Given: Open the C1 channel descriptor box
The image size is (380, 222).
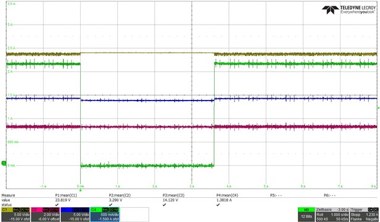Looking at the screenshot, I should (15, 214).
